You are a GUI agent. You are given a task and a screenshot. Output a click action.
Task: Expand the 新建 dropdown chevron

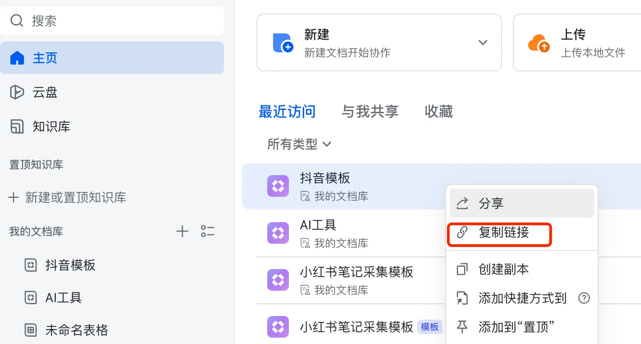click(x=483, y=42)
